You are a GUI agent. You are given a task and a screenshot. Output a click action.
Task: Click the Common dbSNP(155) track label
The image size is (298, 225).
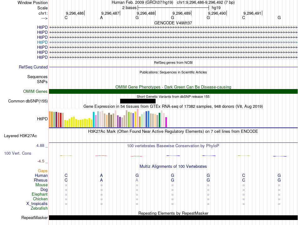[x=28, y=101]
